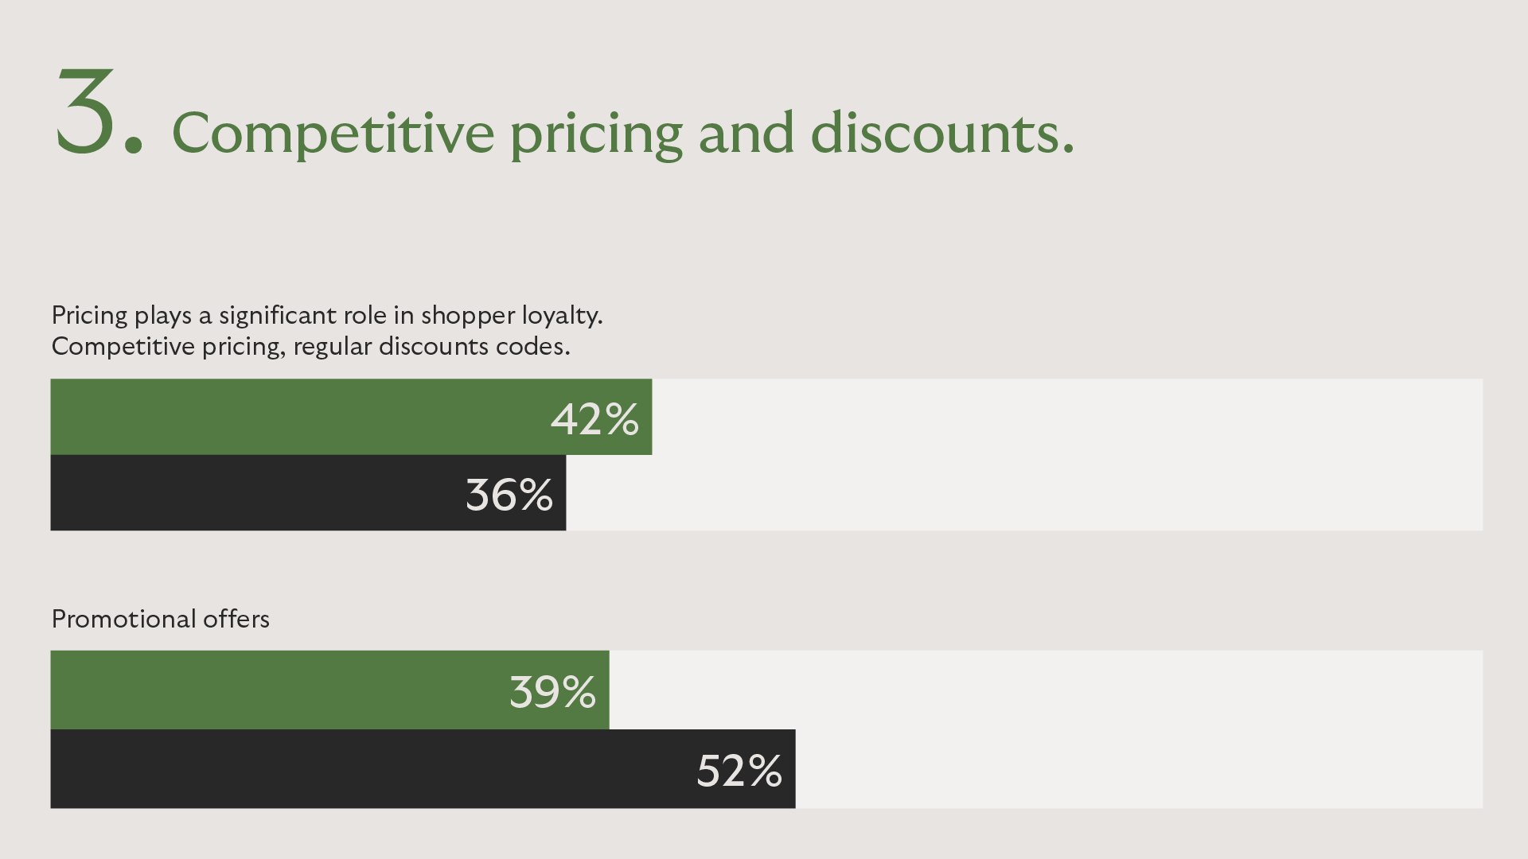1528x859 pixels.
Task: Click the "52%" percentage label
Action: (x=739, y=770)
